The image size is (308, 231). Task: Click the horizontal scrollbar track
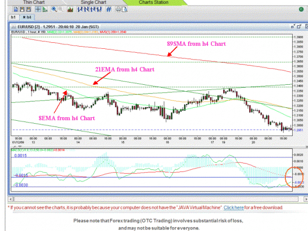click(156, 199)
